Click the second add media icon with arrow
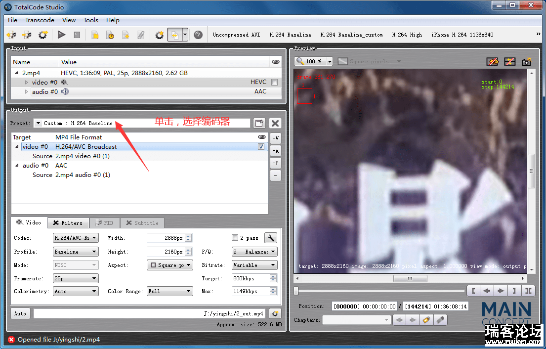This screenshot has height=349, width=546. [27, 35]
